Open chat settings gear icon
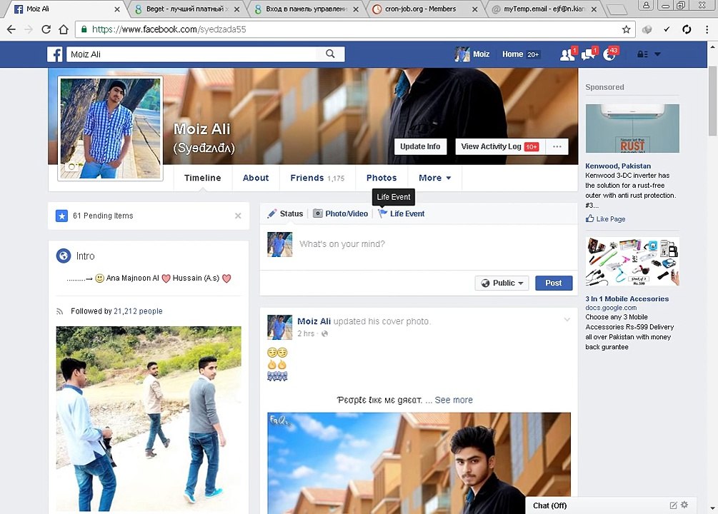718x514 pixels. coord(684,505)
